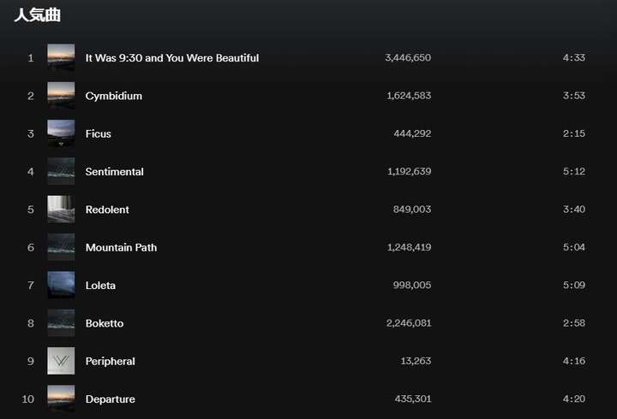Play the album art of Cymbidium

pos(61,96)
